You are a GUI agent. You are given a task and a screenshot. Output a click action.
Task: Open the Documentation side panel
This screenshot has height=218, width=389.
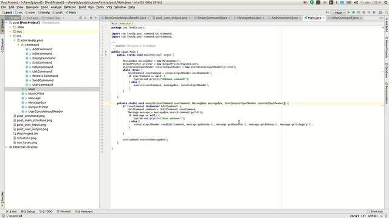[x=387, y=93]
